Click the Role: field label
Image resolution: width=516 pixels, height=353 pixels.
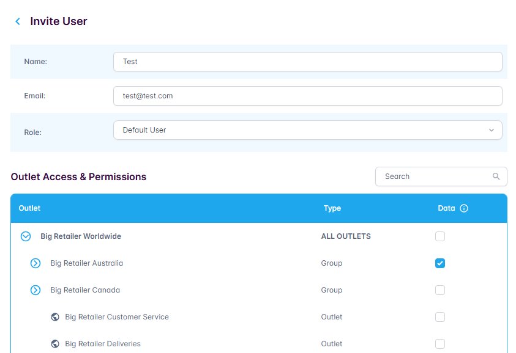click(32, 133)
